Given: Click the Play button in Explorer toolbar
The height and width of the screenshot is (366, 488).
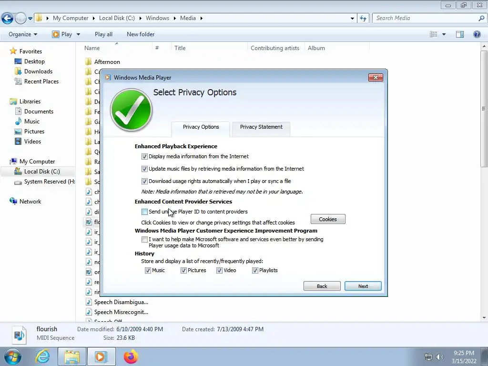Looking at the screenshot, I should (x=62, y=34).
